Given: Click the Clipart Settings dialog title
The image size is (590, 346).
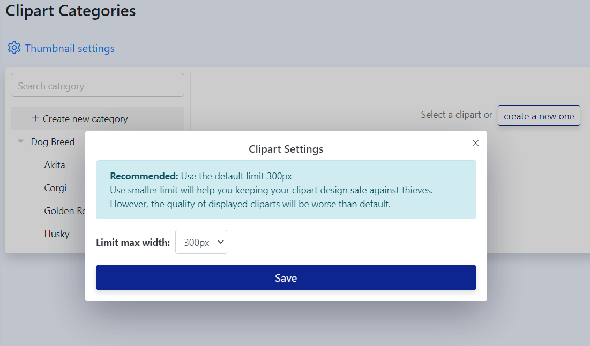Looking at the screenshot, I should pyautogui.click(x=286, y=149).
